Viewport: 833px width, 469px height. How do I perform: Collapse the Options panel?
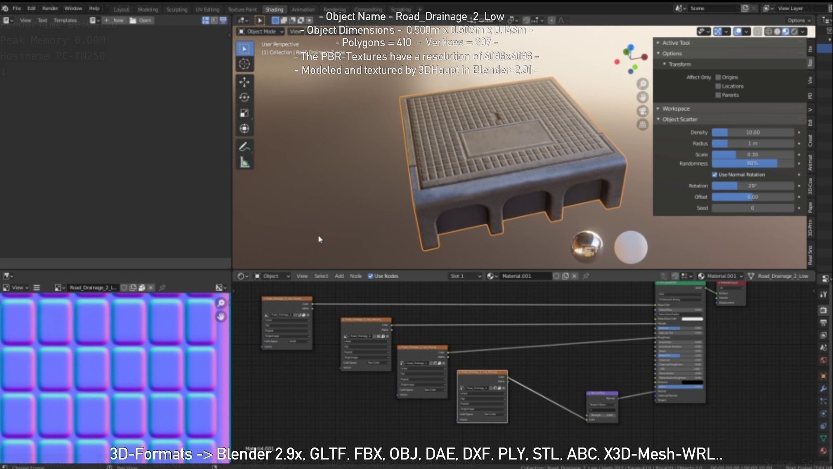pos(730,54)
